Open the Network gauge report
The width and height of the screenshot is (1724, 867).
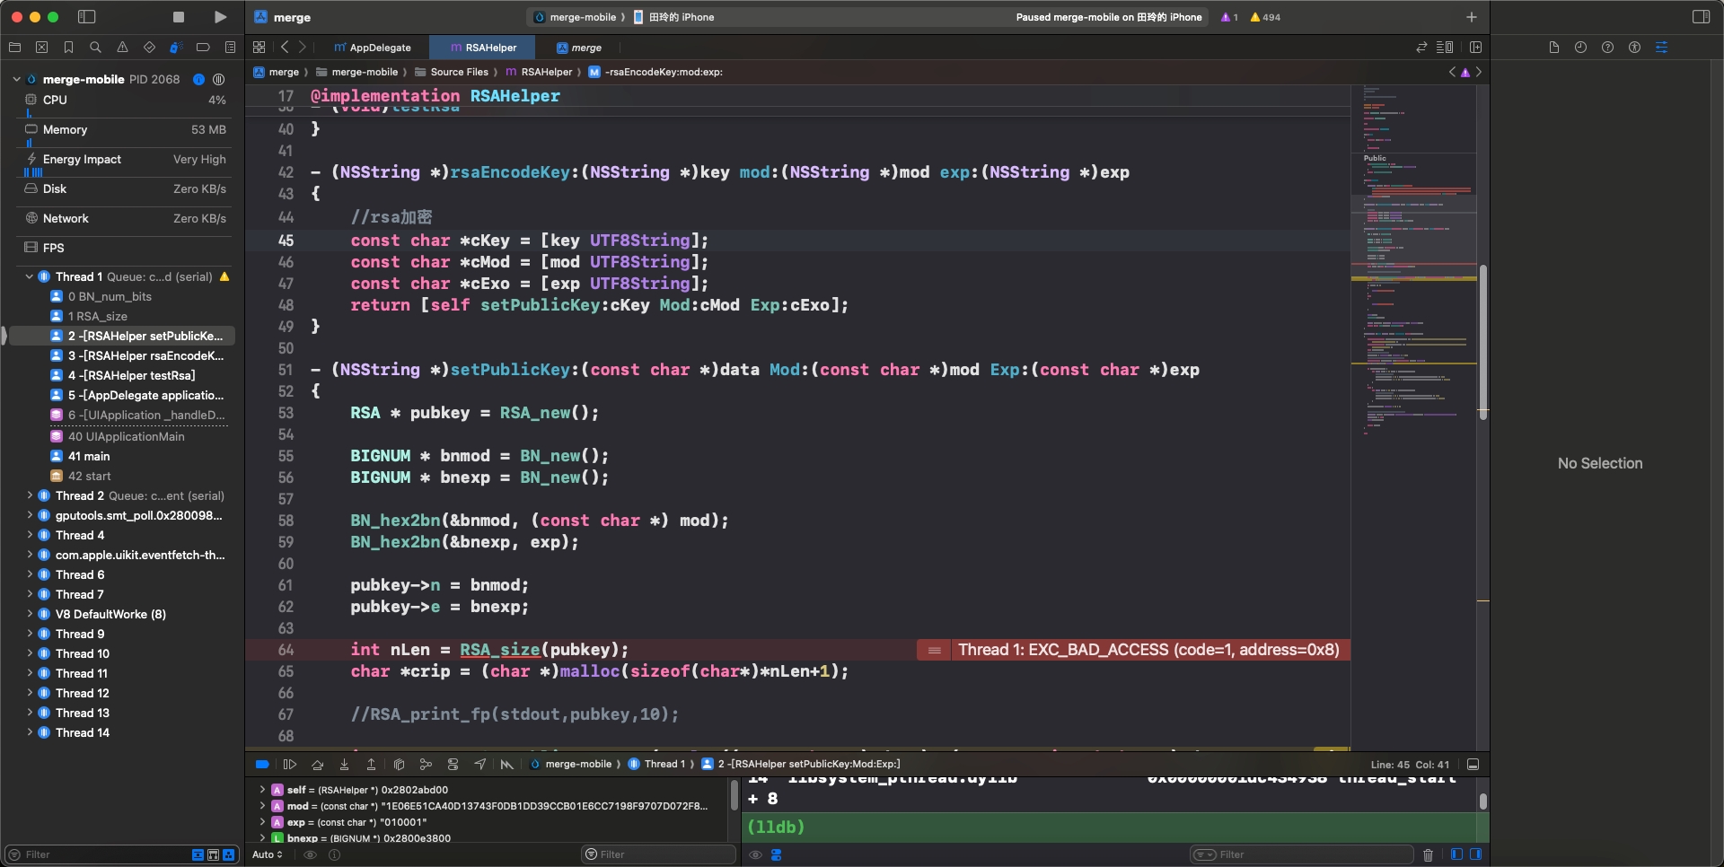(125, 218)
